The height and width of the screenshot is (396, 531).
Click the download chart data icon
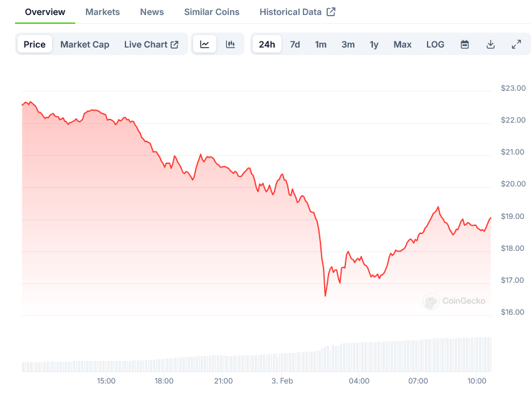pos(490,44)
